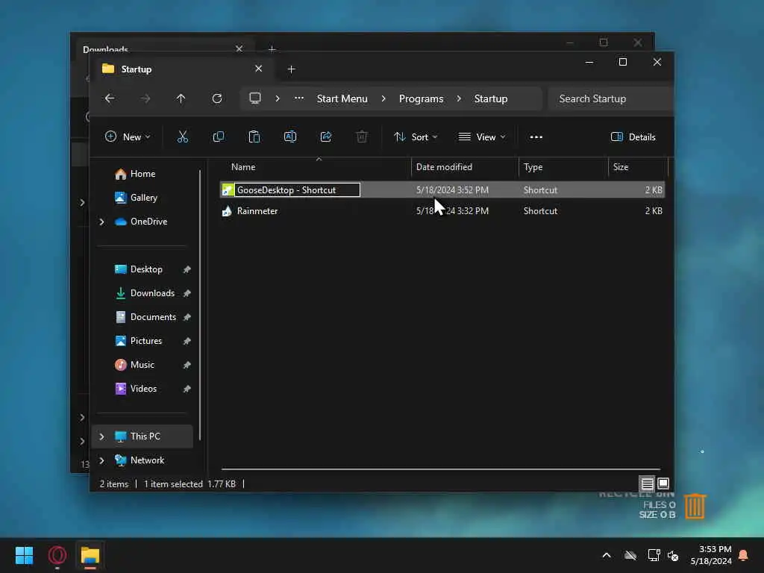Open the Windows Start menu
This screenshot has height=573, width=764.
pyautogui.click(x=24, y=555)
